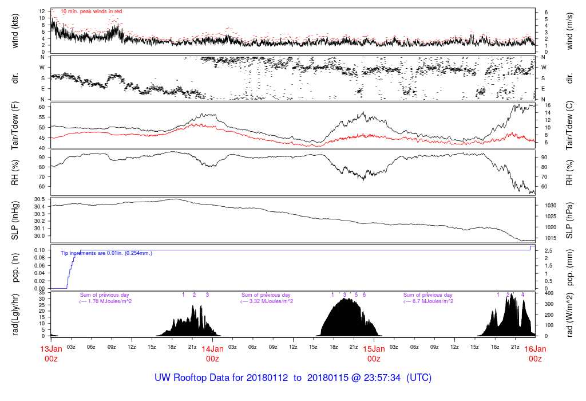Click the '1.76 MJoules/m^2' radiation sum
Screen dimensions: 586x401
109,301
